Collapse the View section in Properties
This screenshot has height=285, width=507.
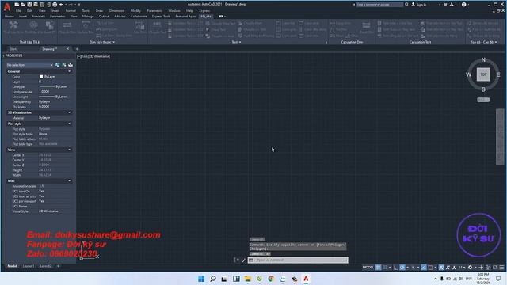click(70, 150)
